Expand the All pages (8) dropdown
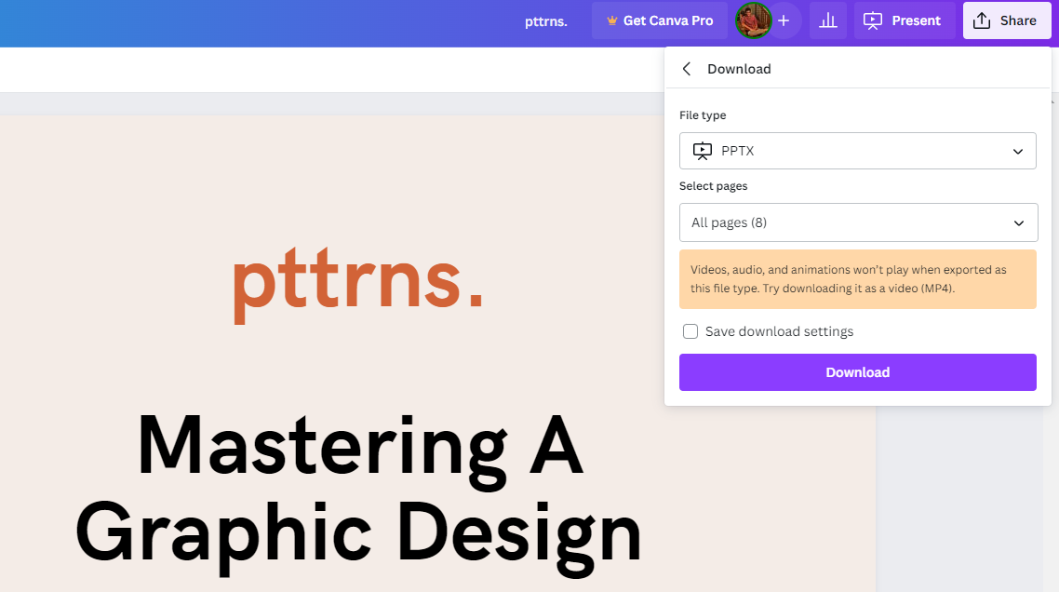Viewport: 1059px width, 592px height. (858, 222)
